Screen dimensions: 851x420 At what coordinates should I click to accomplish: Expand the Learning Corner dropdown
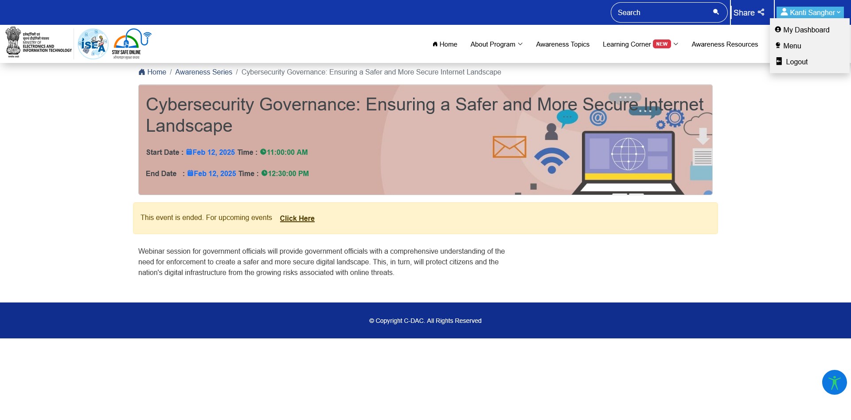[x=640, y=44]
